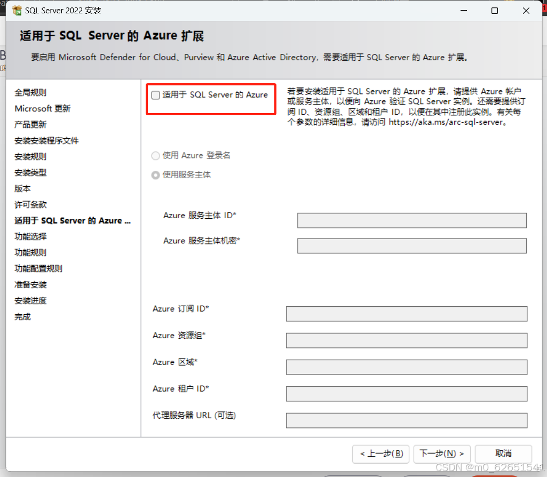Enable the 适用于 SQL Server 的 Azure checkbox

156,95
